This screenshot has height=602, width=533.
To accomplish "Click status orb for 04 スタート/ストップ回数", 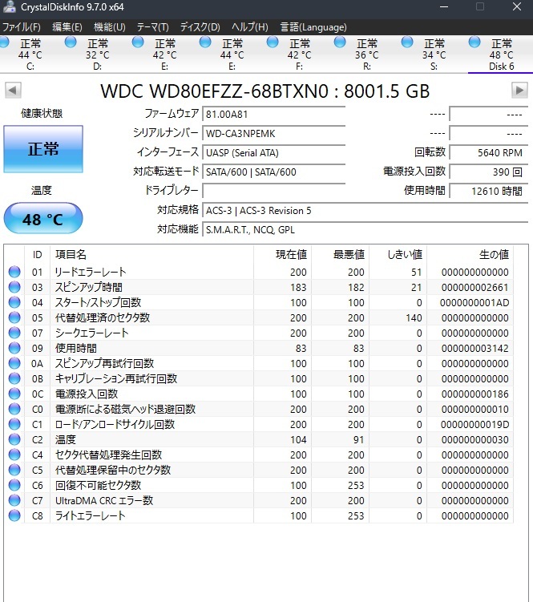I will coord(14,302).
